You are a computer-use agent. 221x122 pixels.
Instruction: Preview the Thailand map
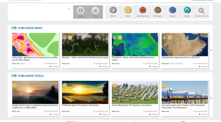click(x=154, y=67)
